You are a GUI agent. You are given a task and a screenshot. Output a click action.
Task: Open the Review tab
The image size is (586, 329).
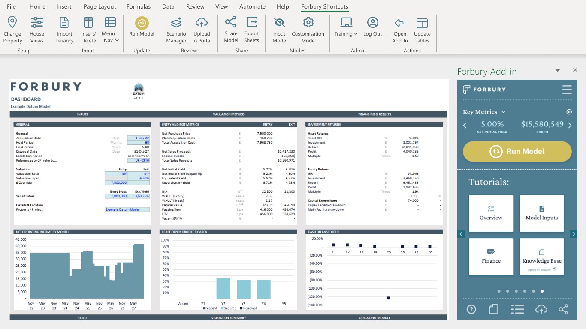point(195,6)
